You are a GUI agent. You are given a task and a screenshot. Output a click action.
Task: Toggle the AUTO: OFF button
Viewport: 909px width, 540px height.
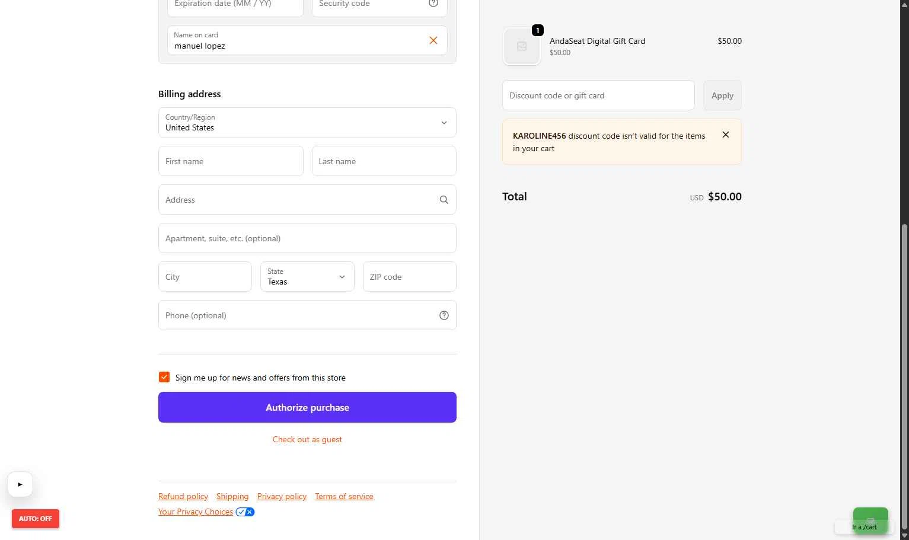[x=36, y=519]
